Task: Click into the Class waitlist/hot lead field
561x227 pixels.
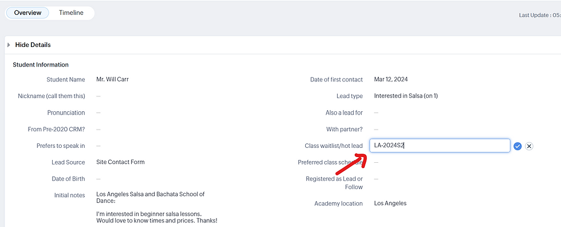Action: click(x=440, y=146)
